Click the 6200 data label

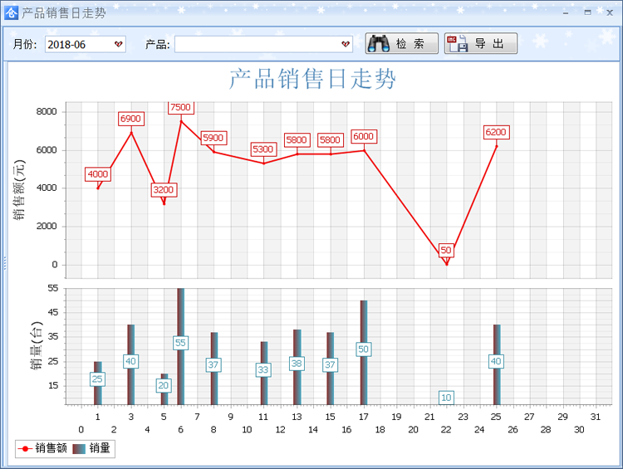click(x=496, y=132)
